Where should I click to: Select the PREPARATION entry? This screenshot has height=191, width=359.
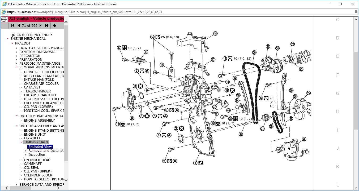[31, 60]
